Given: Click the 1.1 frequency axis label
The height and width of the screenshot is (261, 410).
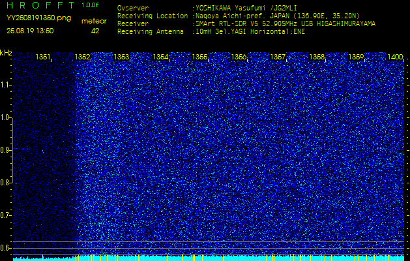Looking at the screenshot, I should click(5, 85).
